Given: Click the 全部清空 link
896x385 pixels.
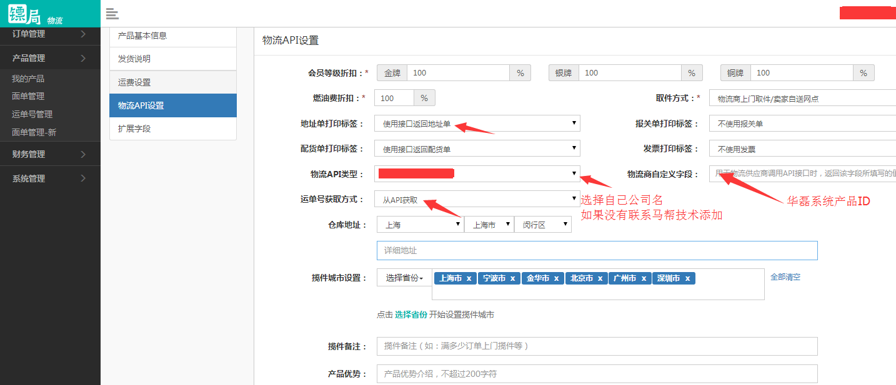Looking at the screenshot, I should coord(785,277).
